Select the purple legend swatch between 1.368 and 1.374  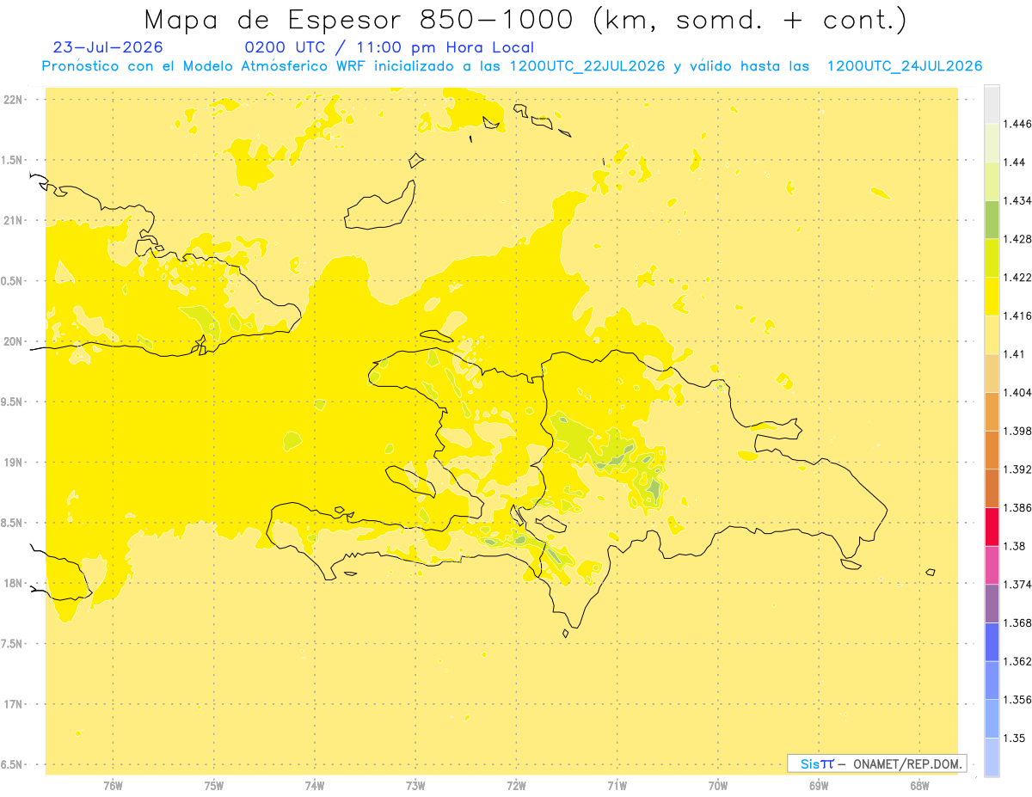point(992,604)
